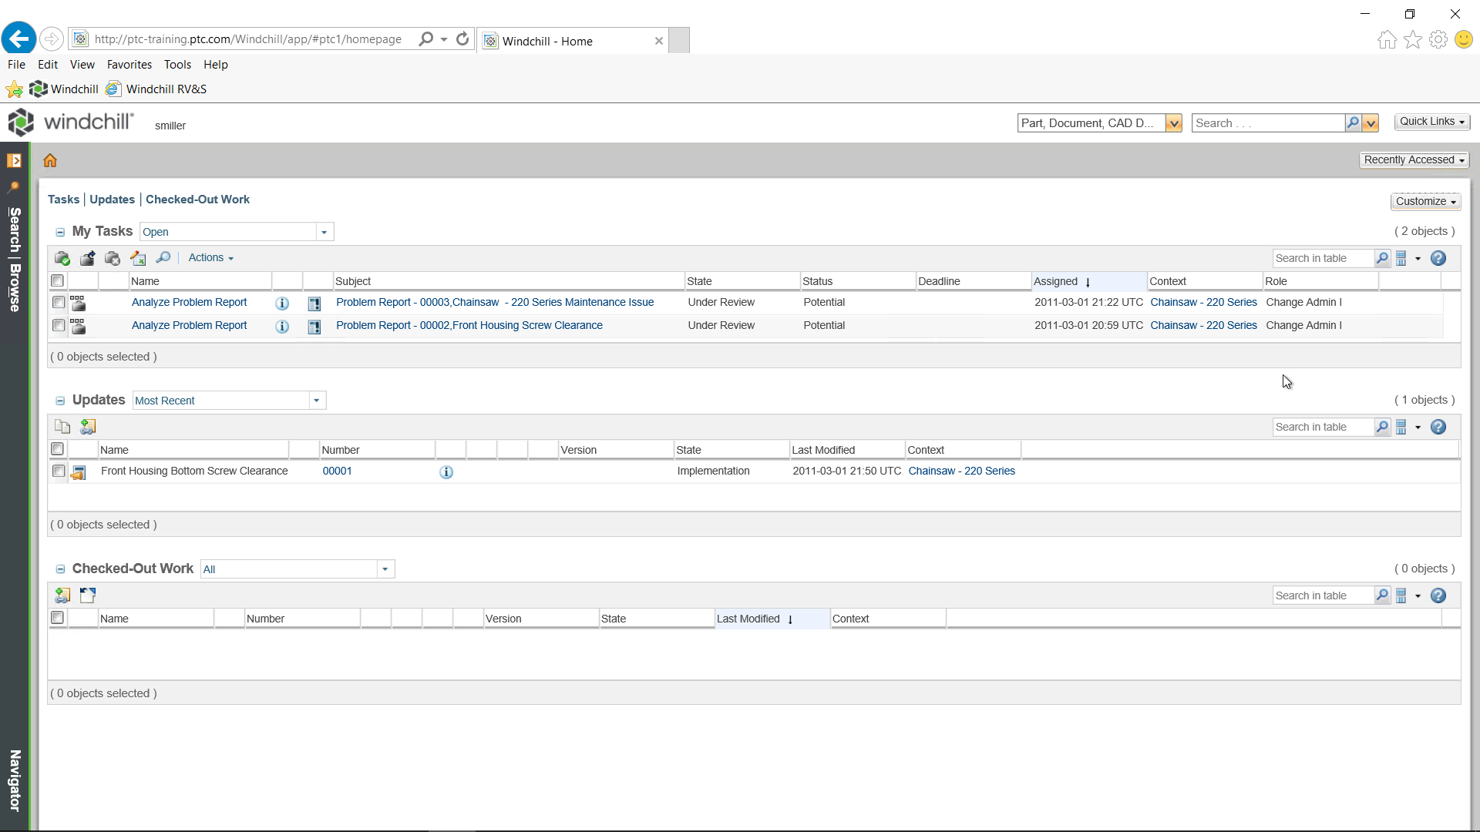Click the Checked-Out Work table help icon
This screenshot has height=832, width=1480.
1438,595
